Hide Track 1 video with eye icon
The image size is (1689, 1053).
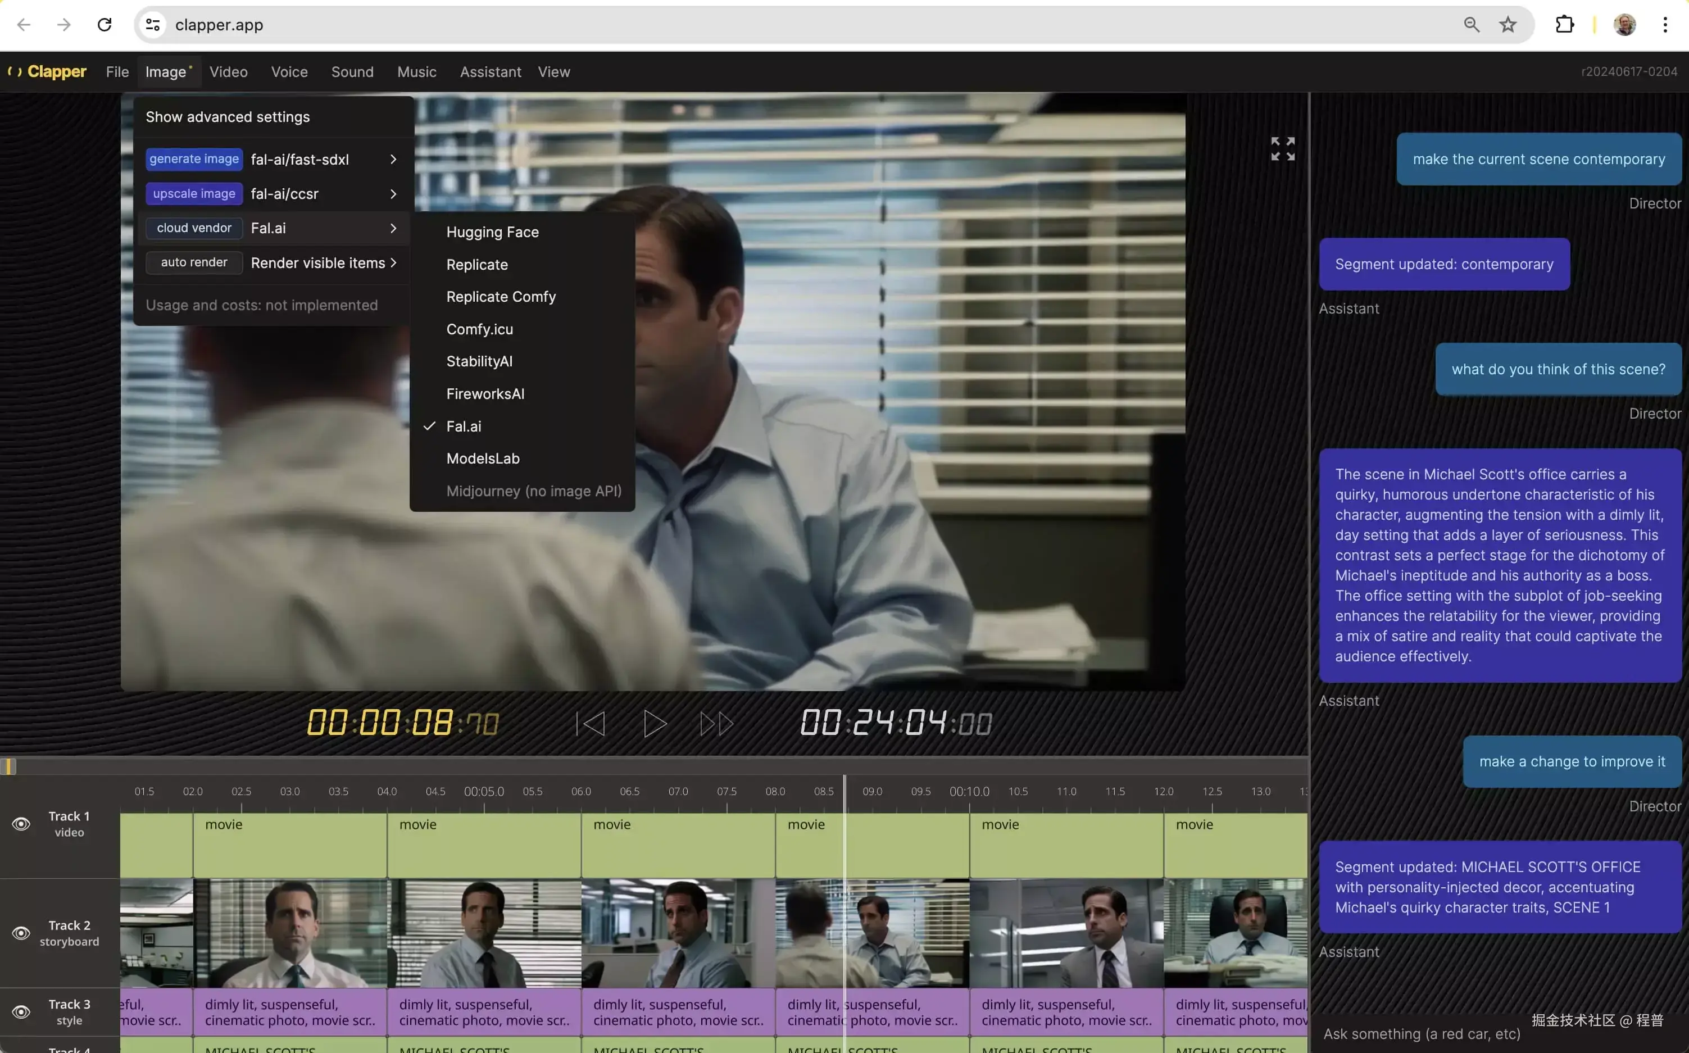click(x=21, y=824)
